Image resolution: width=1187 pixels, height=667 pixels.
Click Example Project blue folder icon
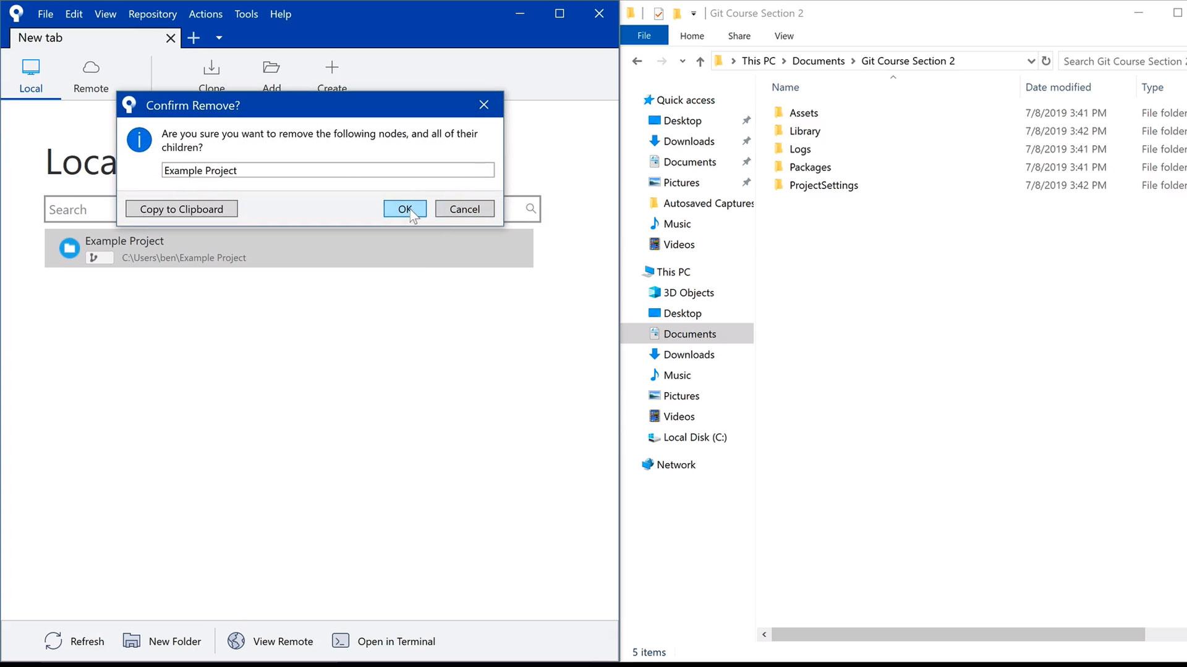[69, 248]
